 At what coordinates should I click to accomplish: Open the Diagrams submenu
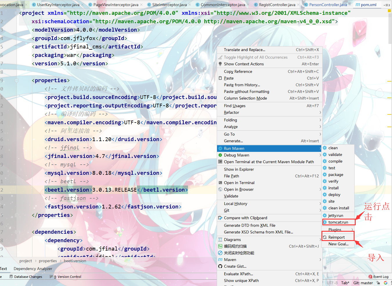click(x=270, y=240)
